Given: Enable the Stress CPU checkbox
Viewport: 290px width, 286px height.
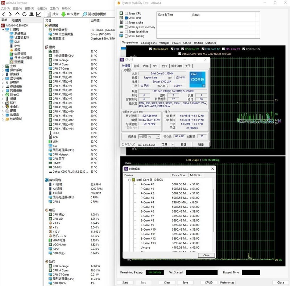Looking at the screenshot, I should pos(126,13).
